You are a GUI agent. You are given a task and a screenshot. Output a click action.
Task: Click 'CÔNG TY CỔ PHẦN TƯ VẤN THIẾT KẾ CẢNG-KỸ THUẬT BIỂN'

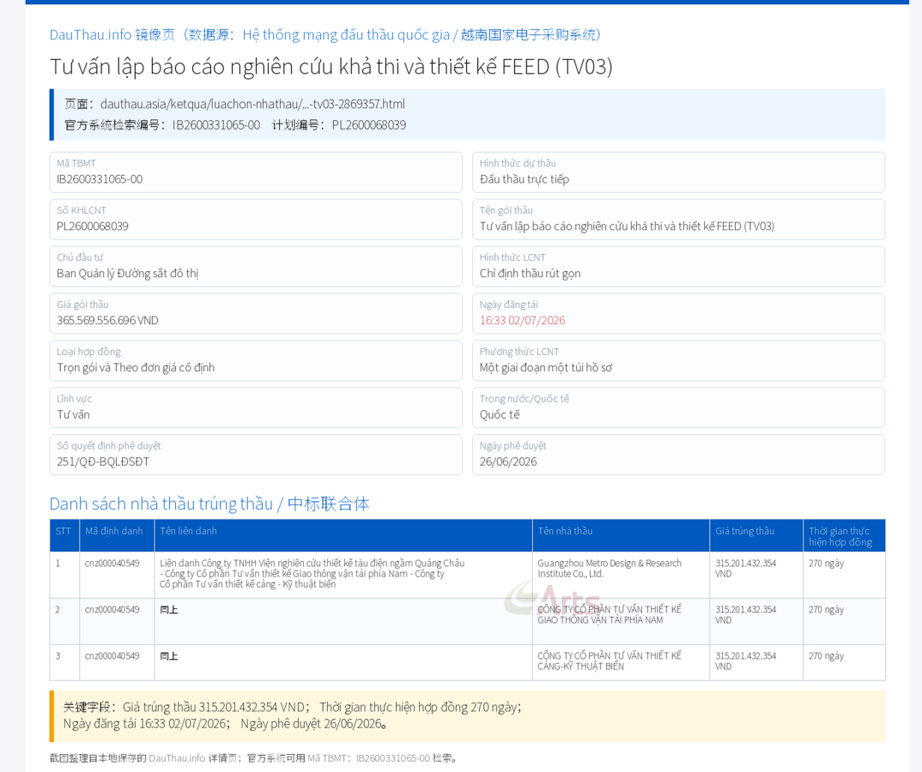pos(610,661)
